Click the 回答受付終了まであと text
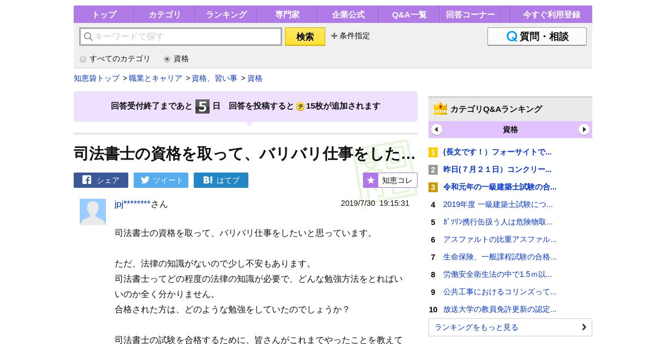 (x=152, y=106)
